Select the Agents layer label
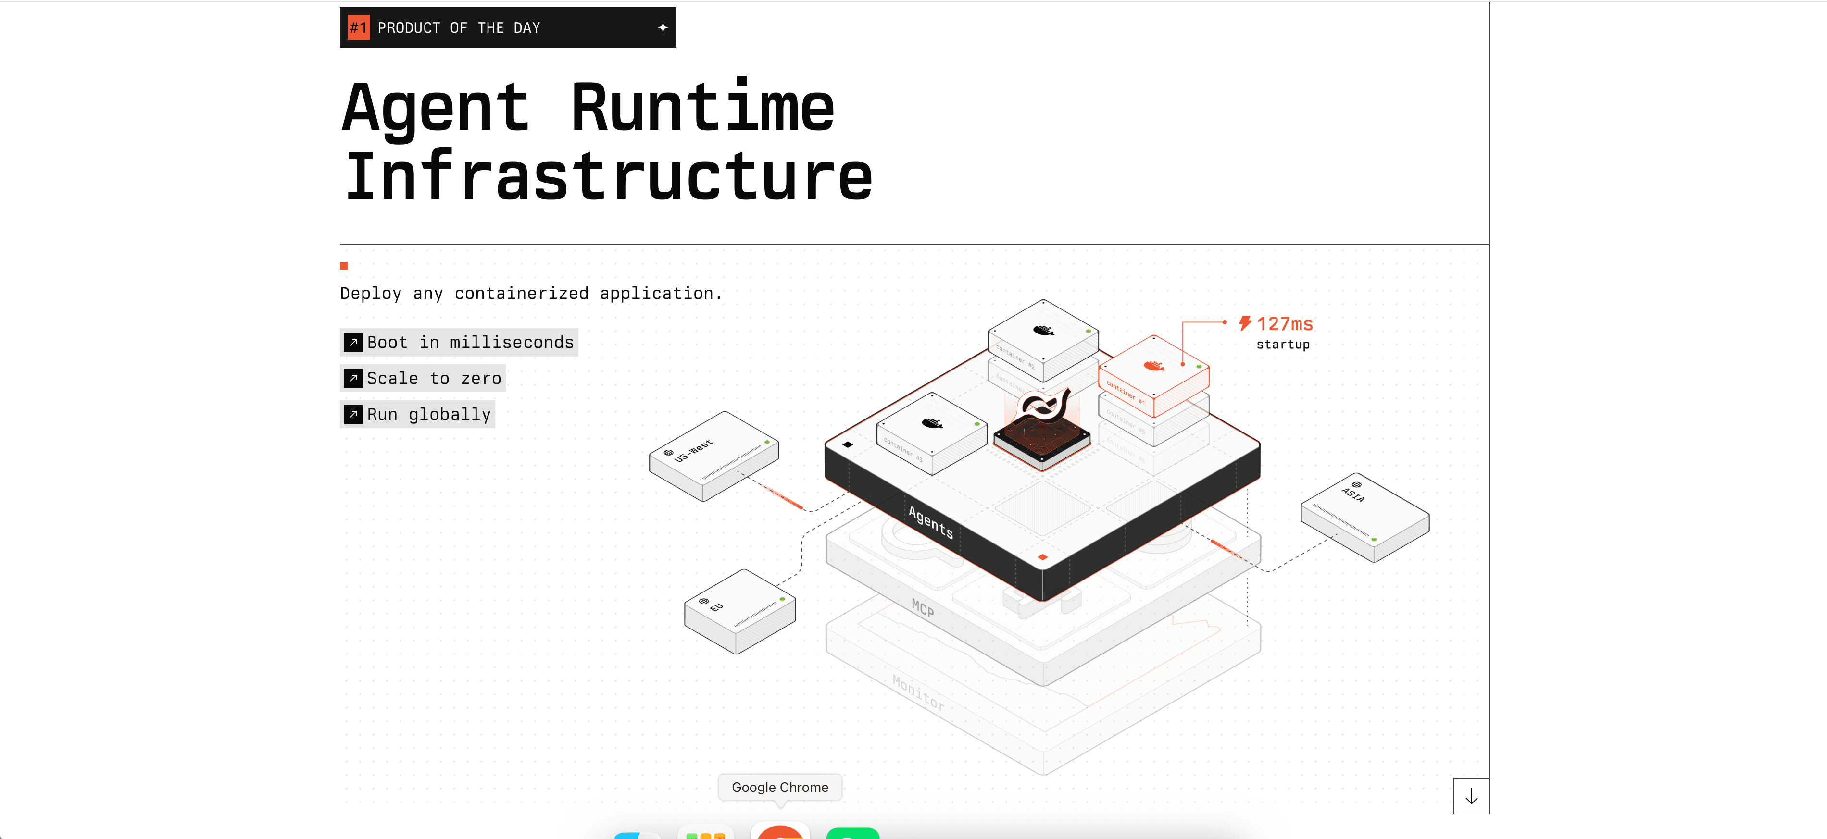1827x839 pixels. [x=930, y=521]
